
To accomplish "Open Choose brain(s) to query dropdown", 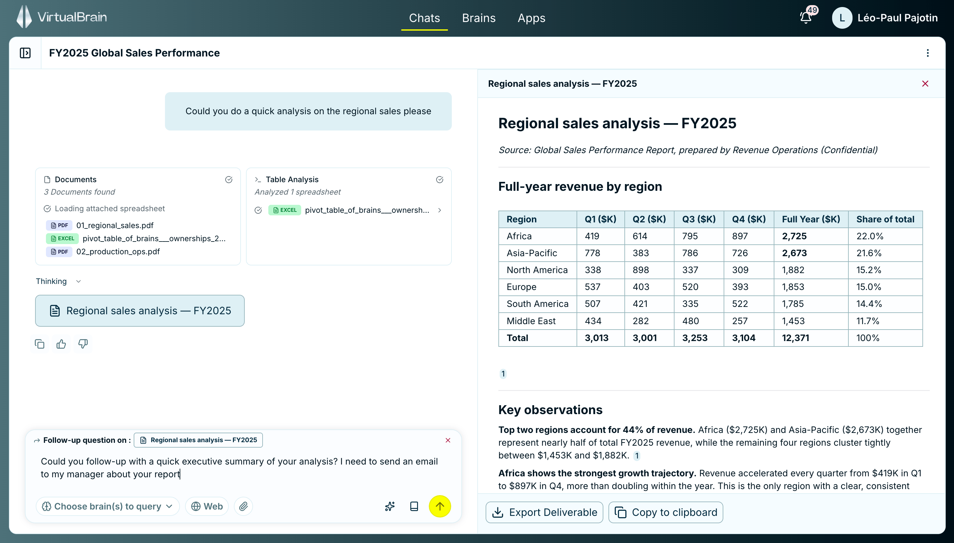I will tap(108, 506).
